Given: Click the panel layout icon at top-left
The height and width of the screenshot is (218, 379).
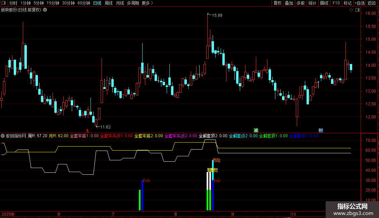Looking at the screenshot, I should pos(4,3).
